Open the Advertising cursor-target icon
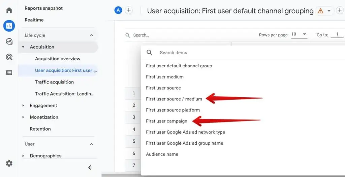 click(9, 57)
